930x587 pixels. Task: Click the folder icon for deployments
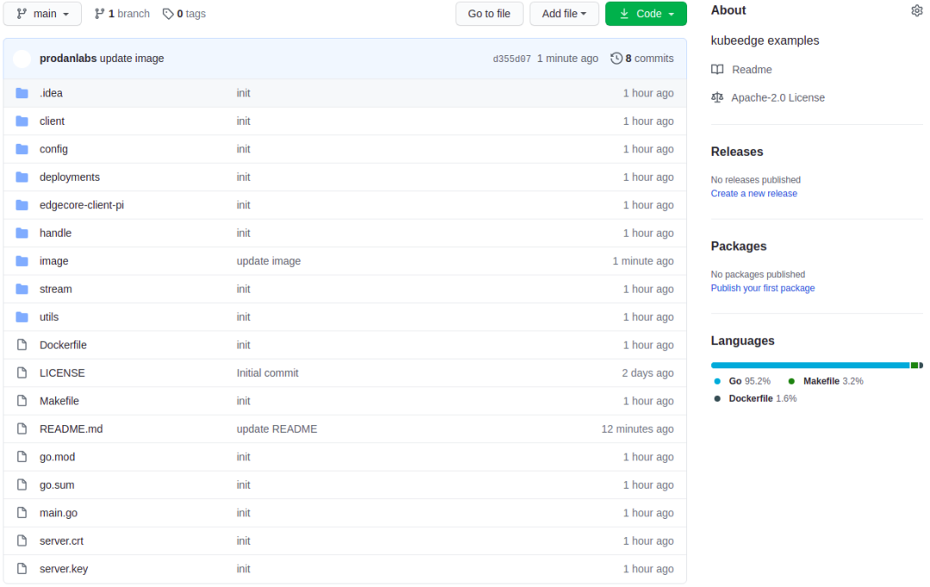pos(22,177)
